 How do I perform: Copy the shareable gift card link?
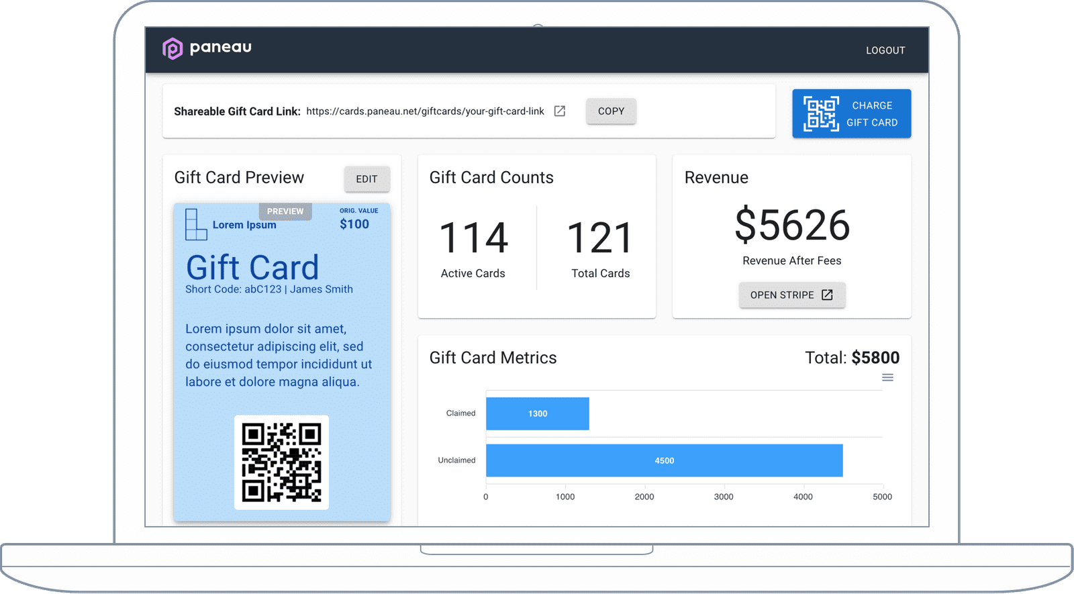tap(611, 111)
